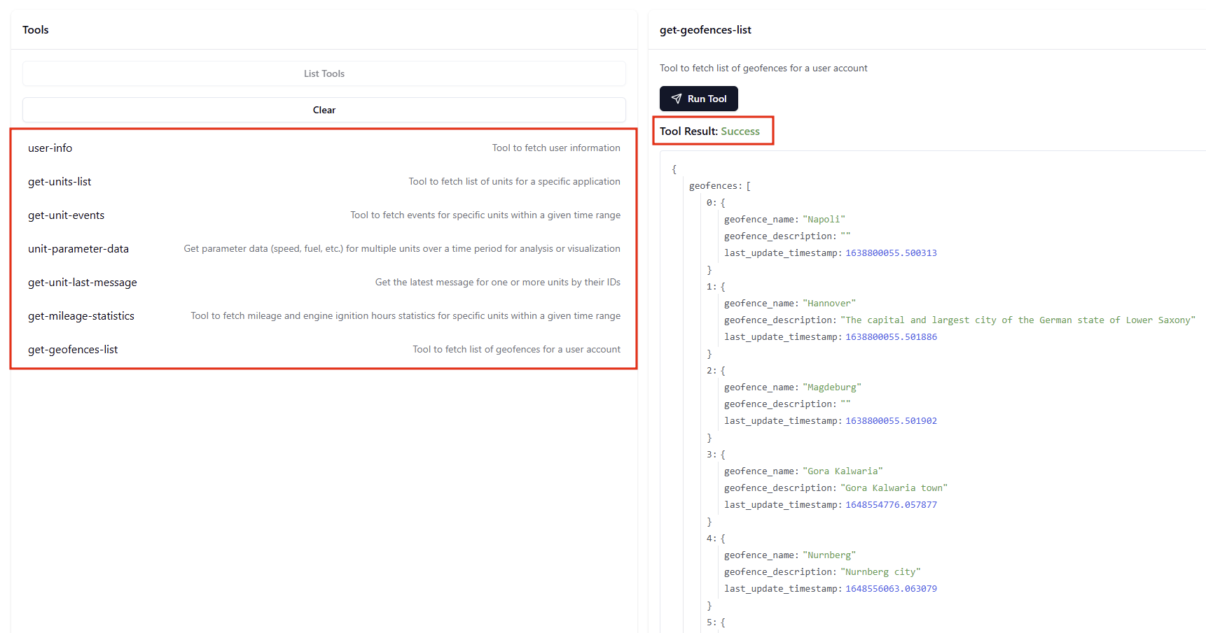Image resolution: width=1206 pixels, height=633 pixels.
Task: Click the "Gora Kalwaria" geofence name value
Action: pyautogui.click(x=843, y=471)
